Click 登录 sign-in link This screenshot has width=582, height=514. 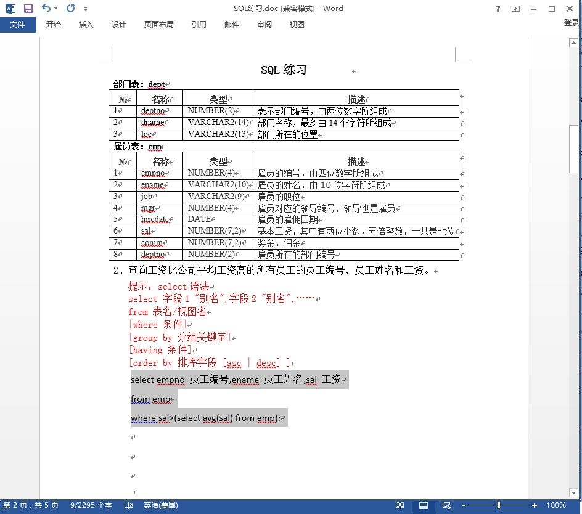point(572,23)
